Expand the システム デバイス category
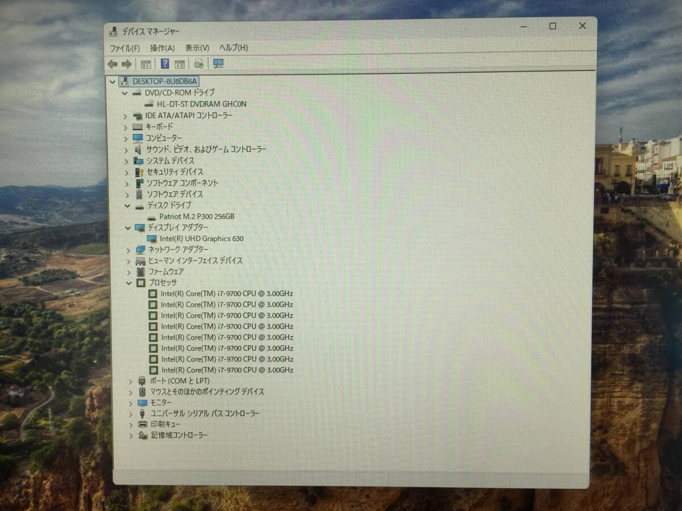Screen dimensions: 682x511 pos(126,161)
